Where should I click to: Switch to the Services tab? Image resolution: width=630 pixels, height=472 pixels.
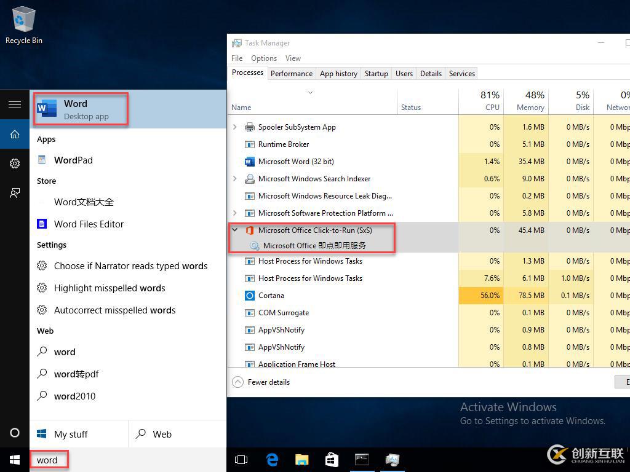461,74
